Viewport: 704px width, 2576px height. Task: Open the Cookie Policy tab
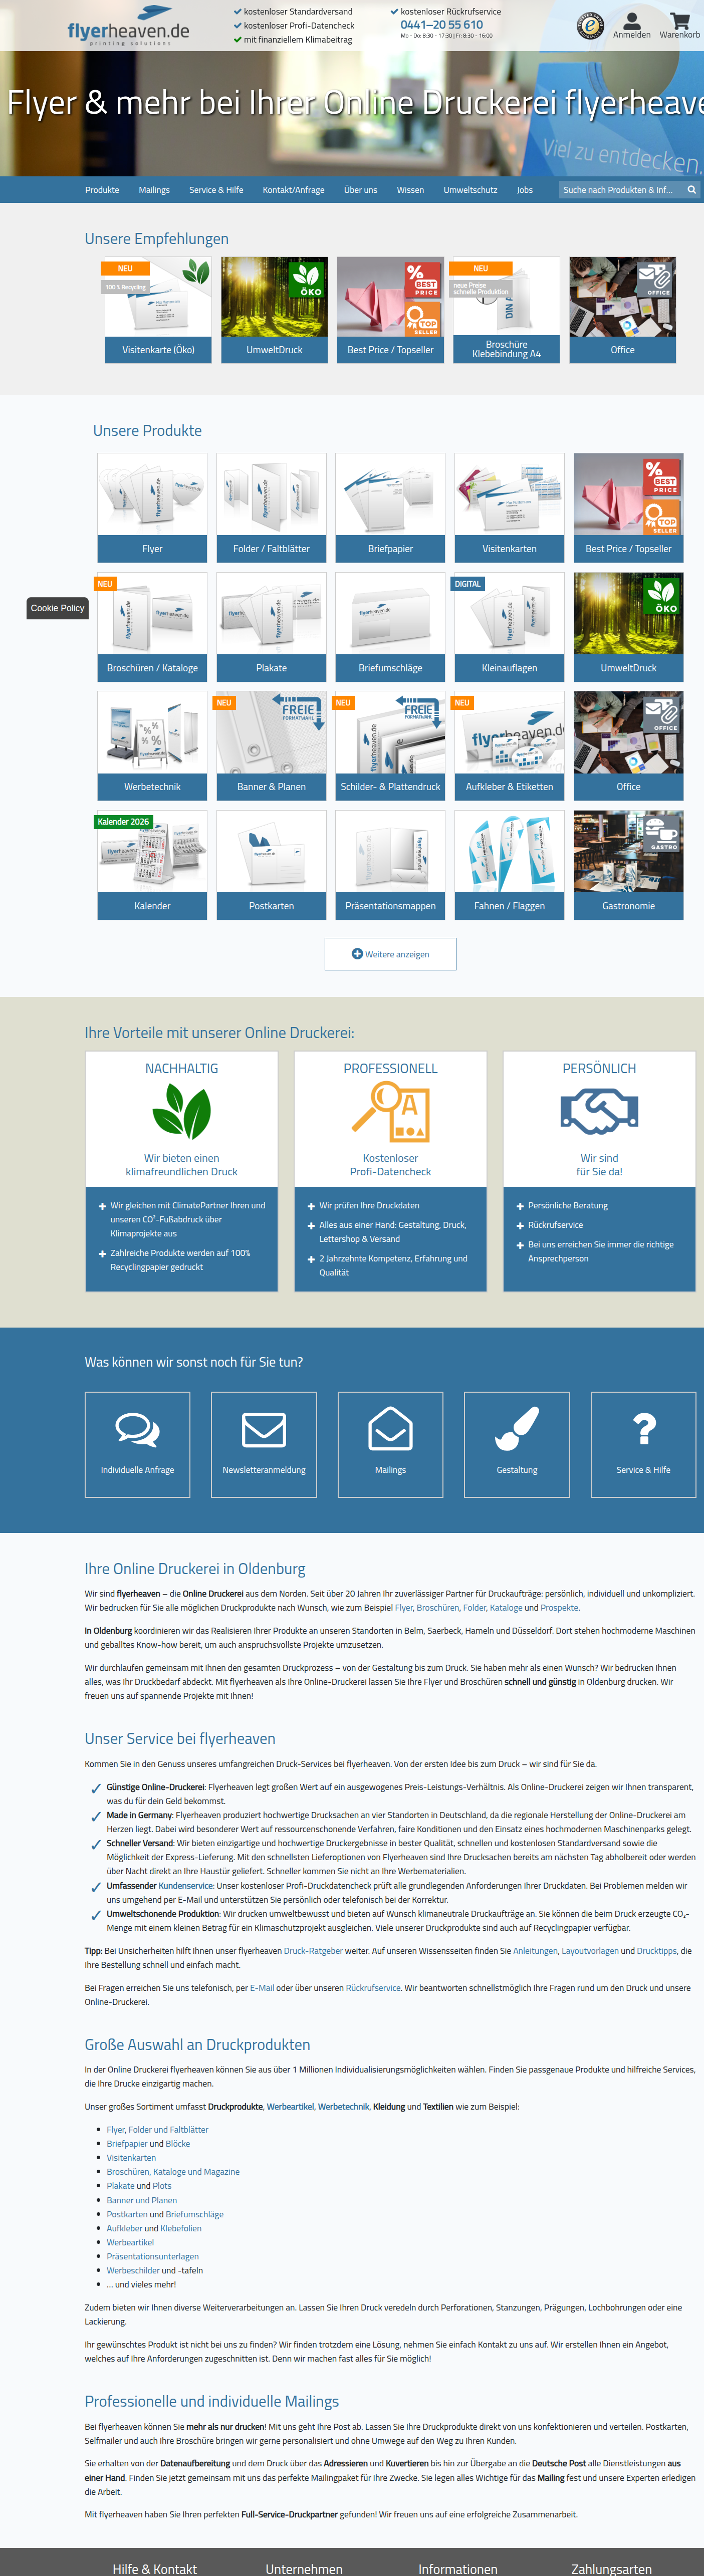(57, 608)
